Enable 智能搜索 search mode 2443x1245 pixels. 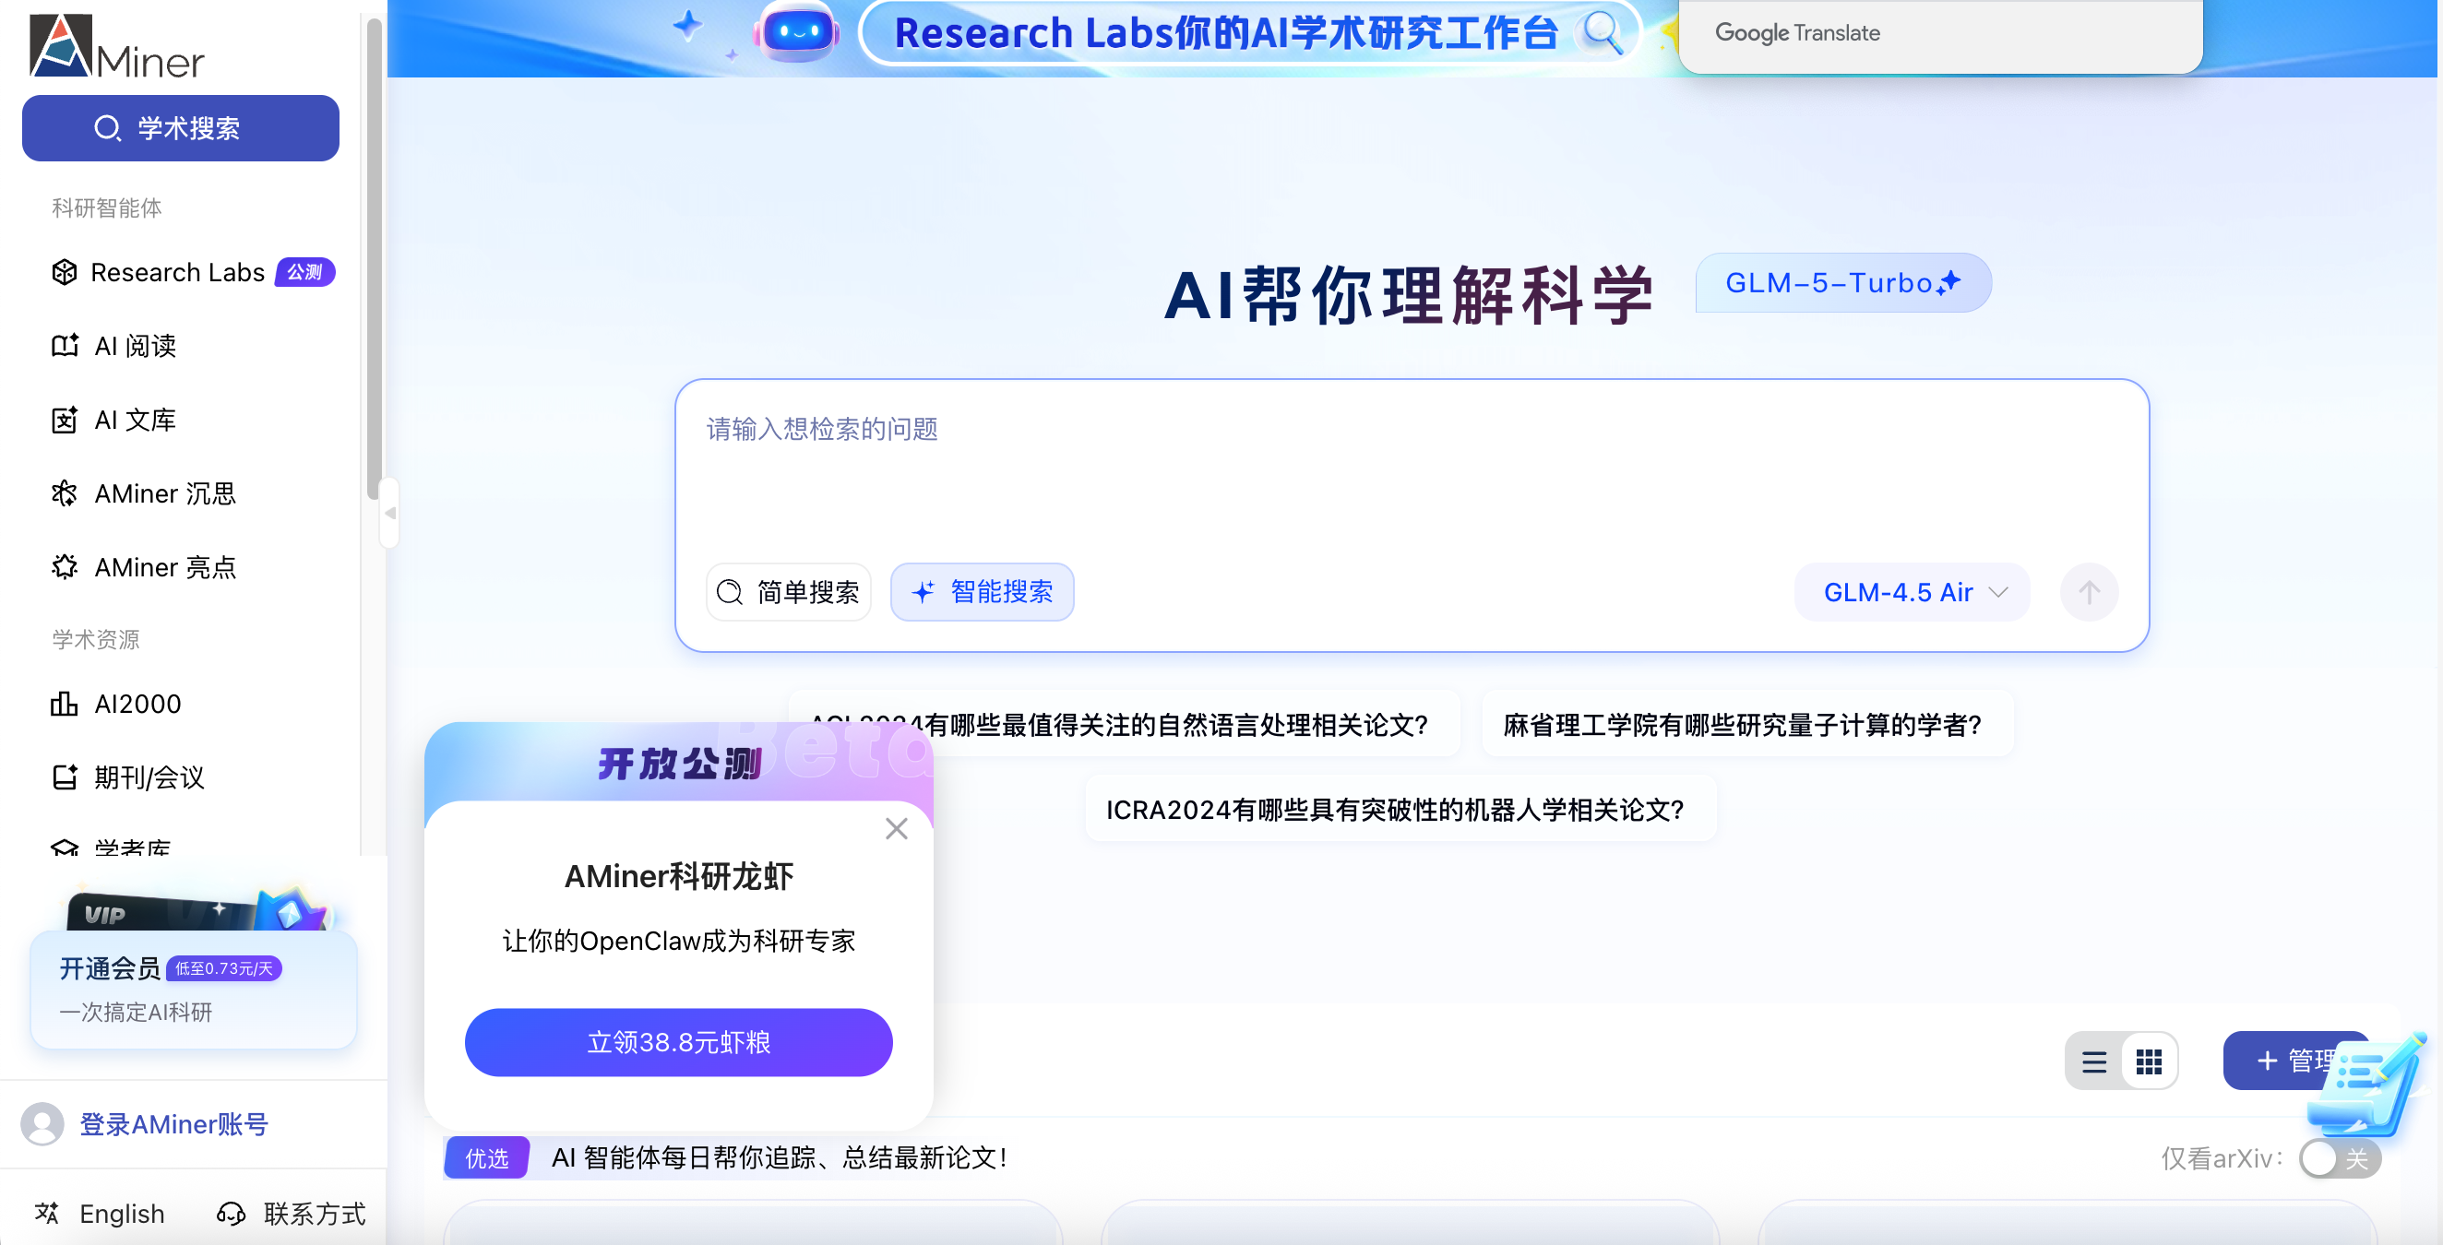click(982, 591)
